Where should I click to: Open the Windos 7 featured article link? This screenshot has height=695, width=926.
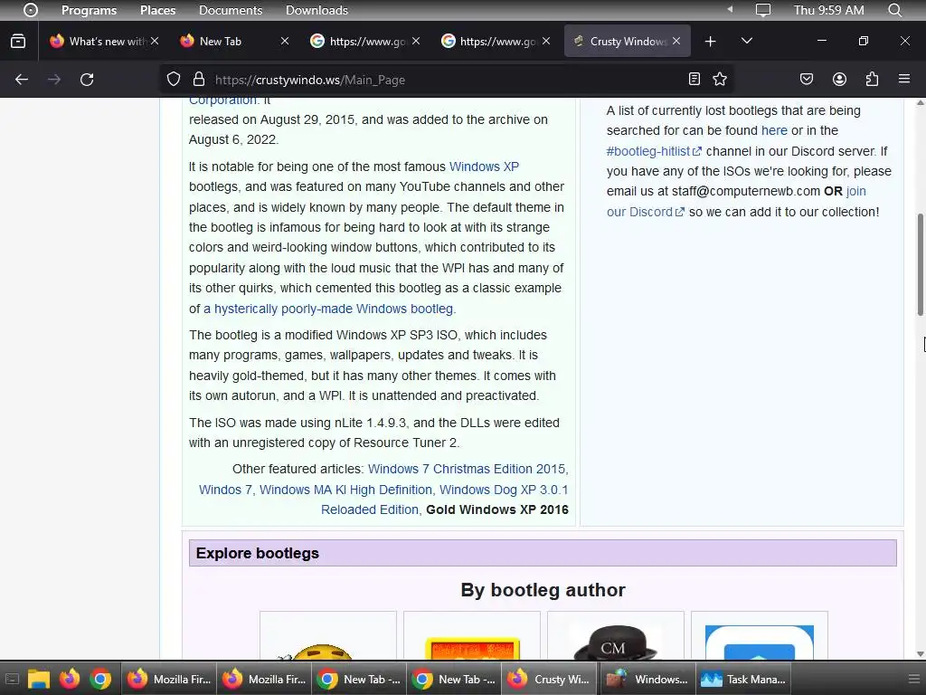pos(225,490)
